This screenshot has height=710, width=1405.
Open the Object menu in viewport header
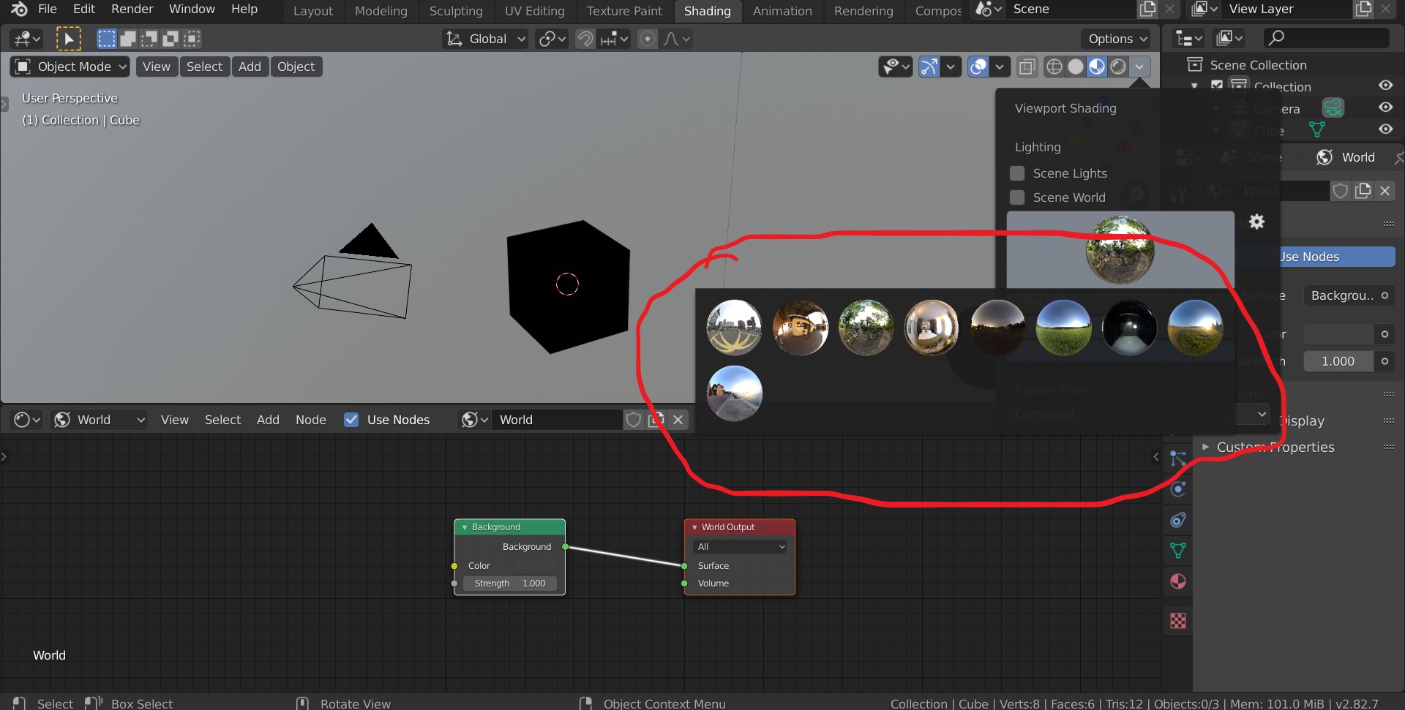tap(296, 67)
